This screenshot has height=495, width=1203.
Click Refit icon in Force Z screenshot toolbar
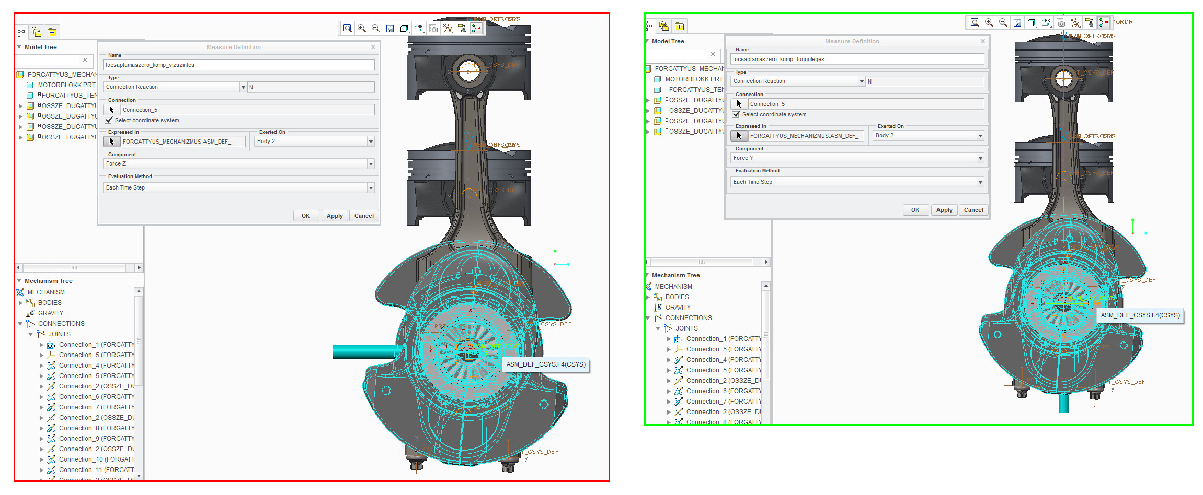[x=348, y=28]
